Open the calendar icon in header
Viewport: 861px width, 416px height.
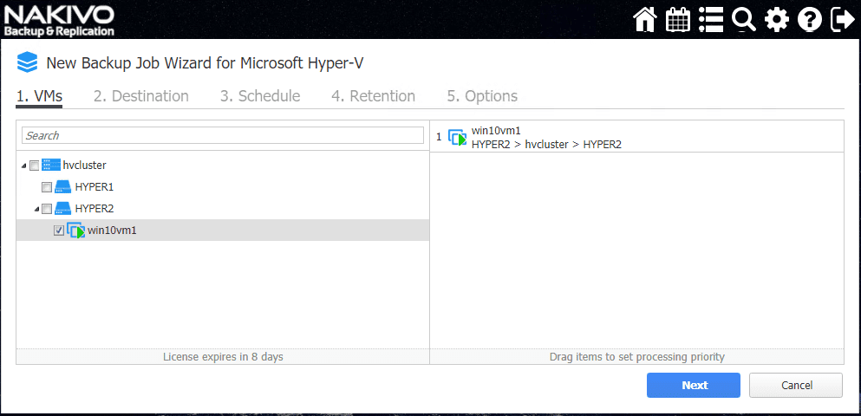point(677,20)
